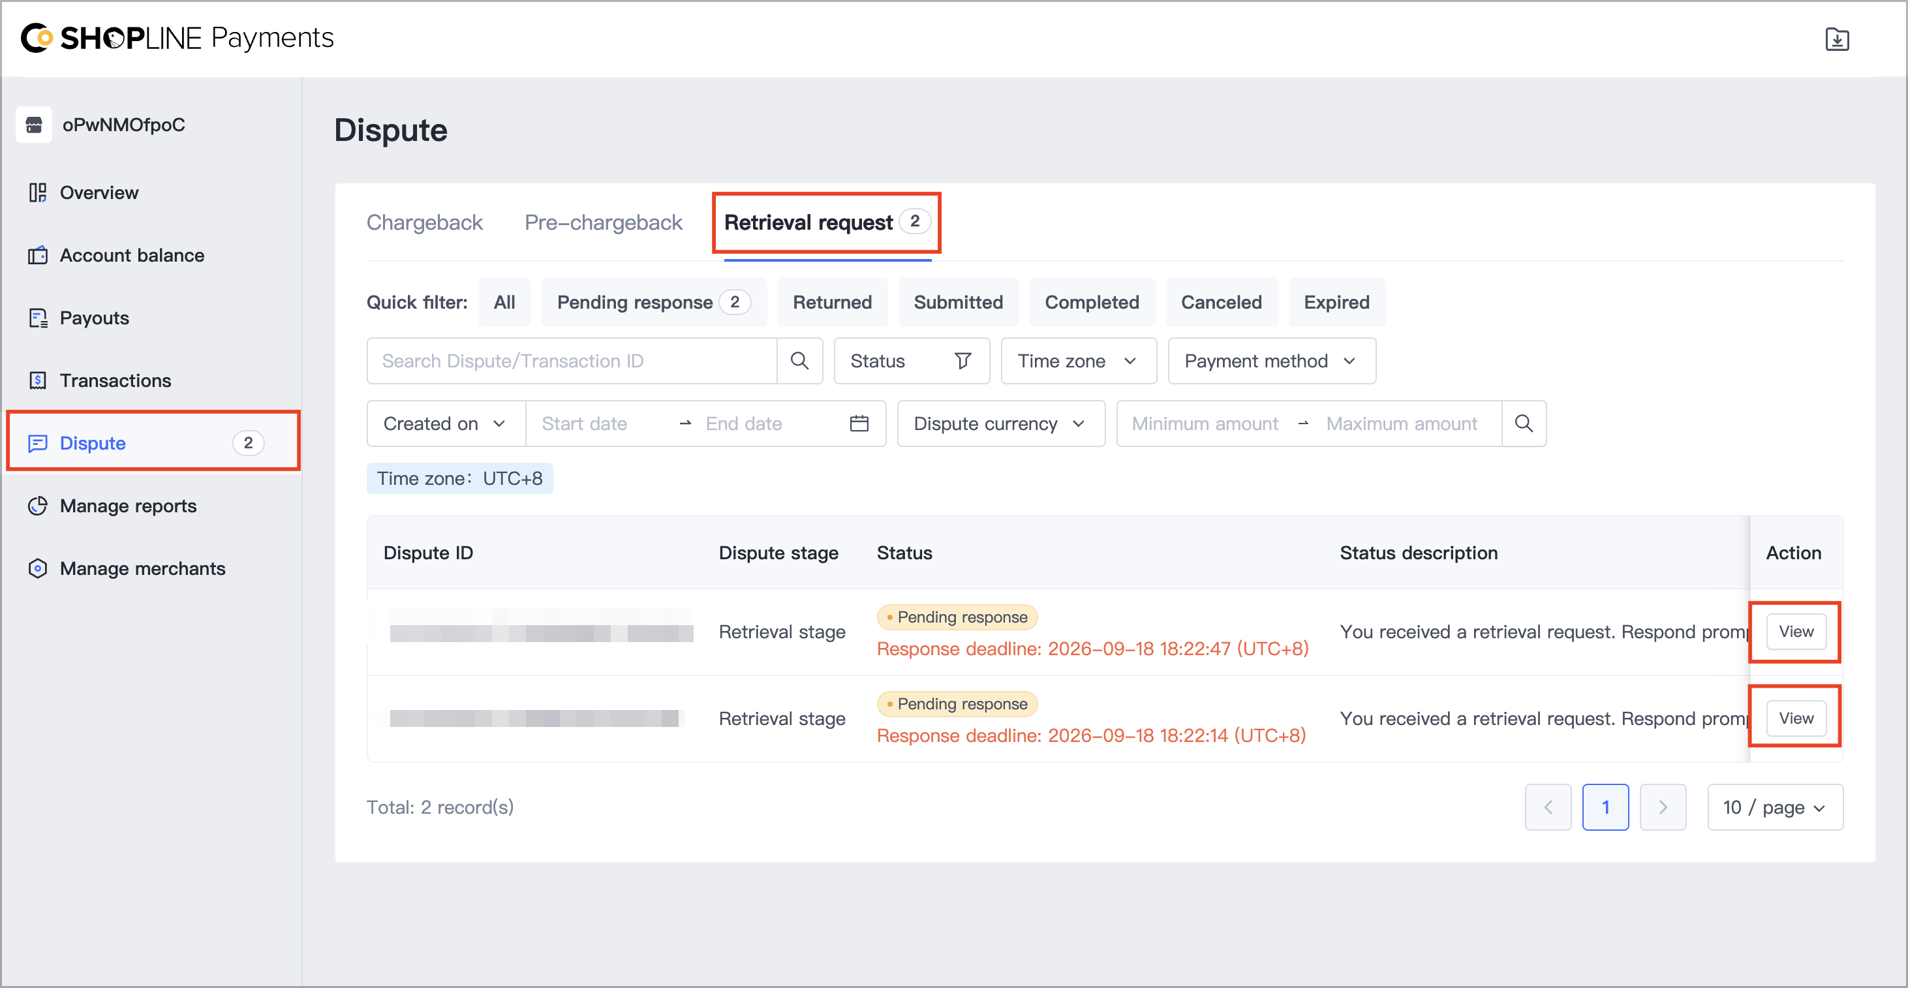Image resolution: width=1908 pixels, height=988 pixels.
Task: Go to Payouts in the sidebar
Action: click(x=152, y=318)
